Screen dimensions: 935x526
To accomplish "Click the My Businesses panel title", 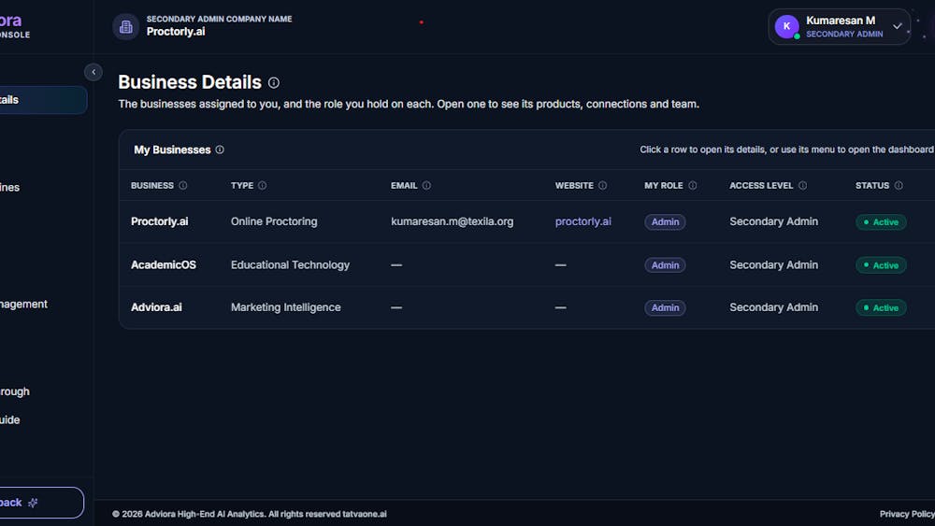I will [172, 149].
